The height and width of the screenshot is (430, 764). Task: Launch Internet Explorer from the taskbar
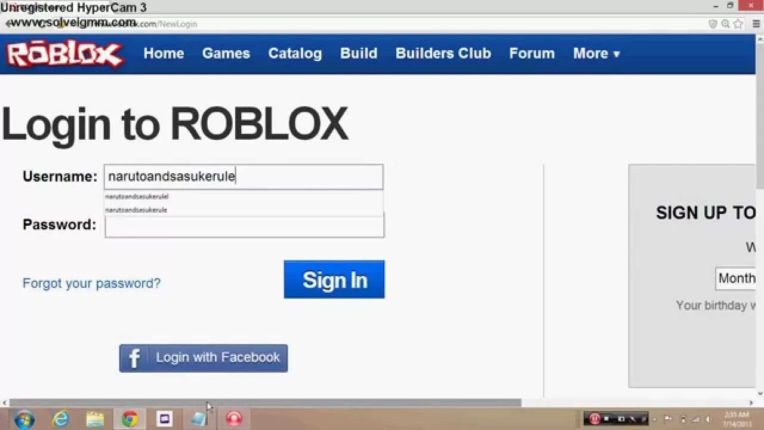tap(60, 419)
